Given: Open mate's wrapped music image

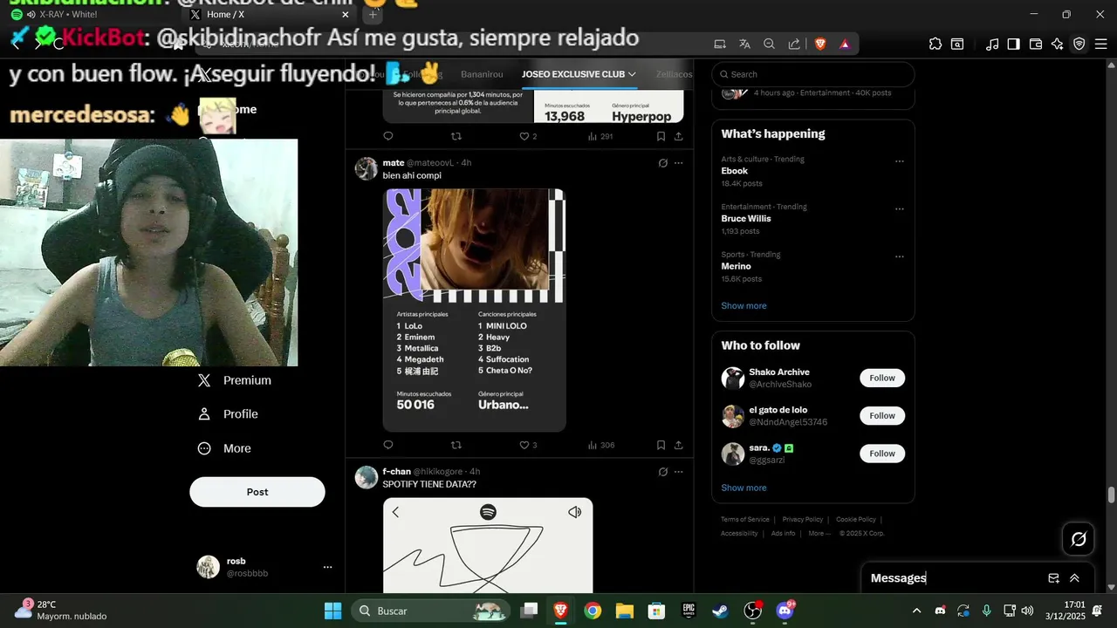Looking at the screenshot, I should pos(474,310).
